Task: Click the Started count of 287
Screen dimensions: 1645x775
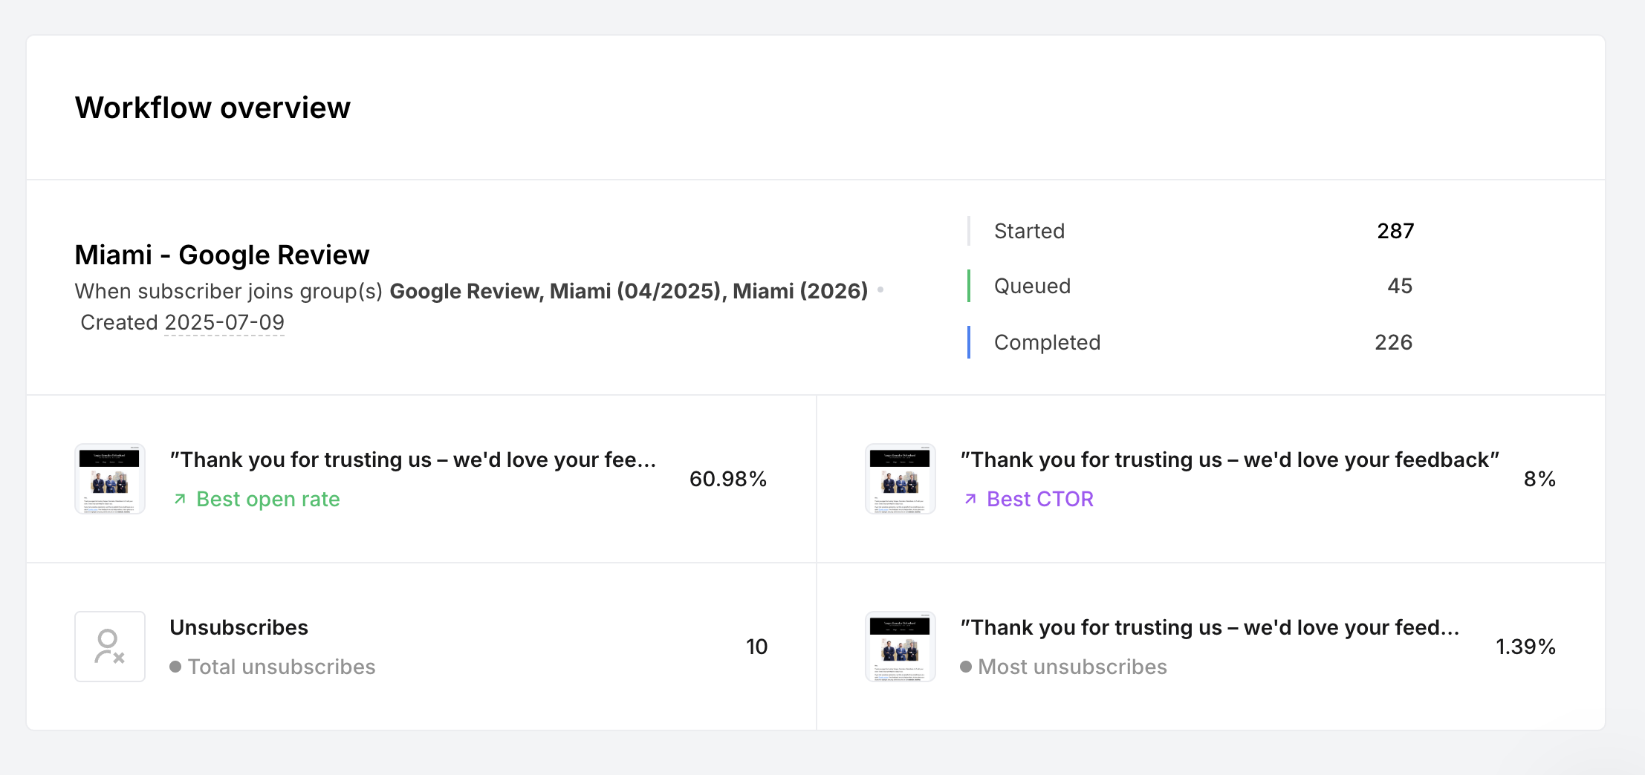Action: (x=1395, y=231)
